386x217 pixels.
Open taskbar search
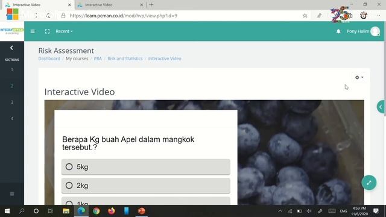point(22,211)
